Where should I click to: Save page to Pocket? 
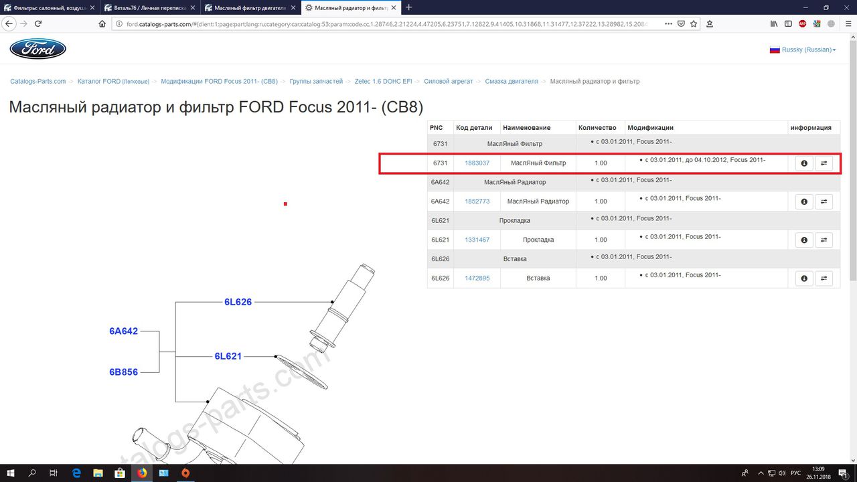pos(681,23)
